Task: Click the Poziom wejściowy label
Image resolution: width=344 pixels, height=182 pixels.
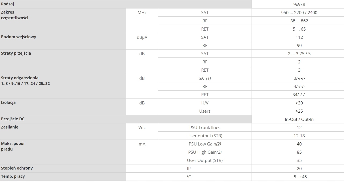Action: click(18, 37)
